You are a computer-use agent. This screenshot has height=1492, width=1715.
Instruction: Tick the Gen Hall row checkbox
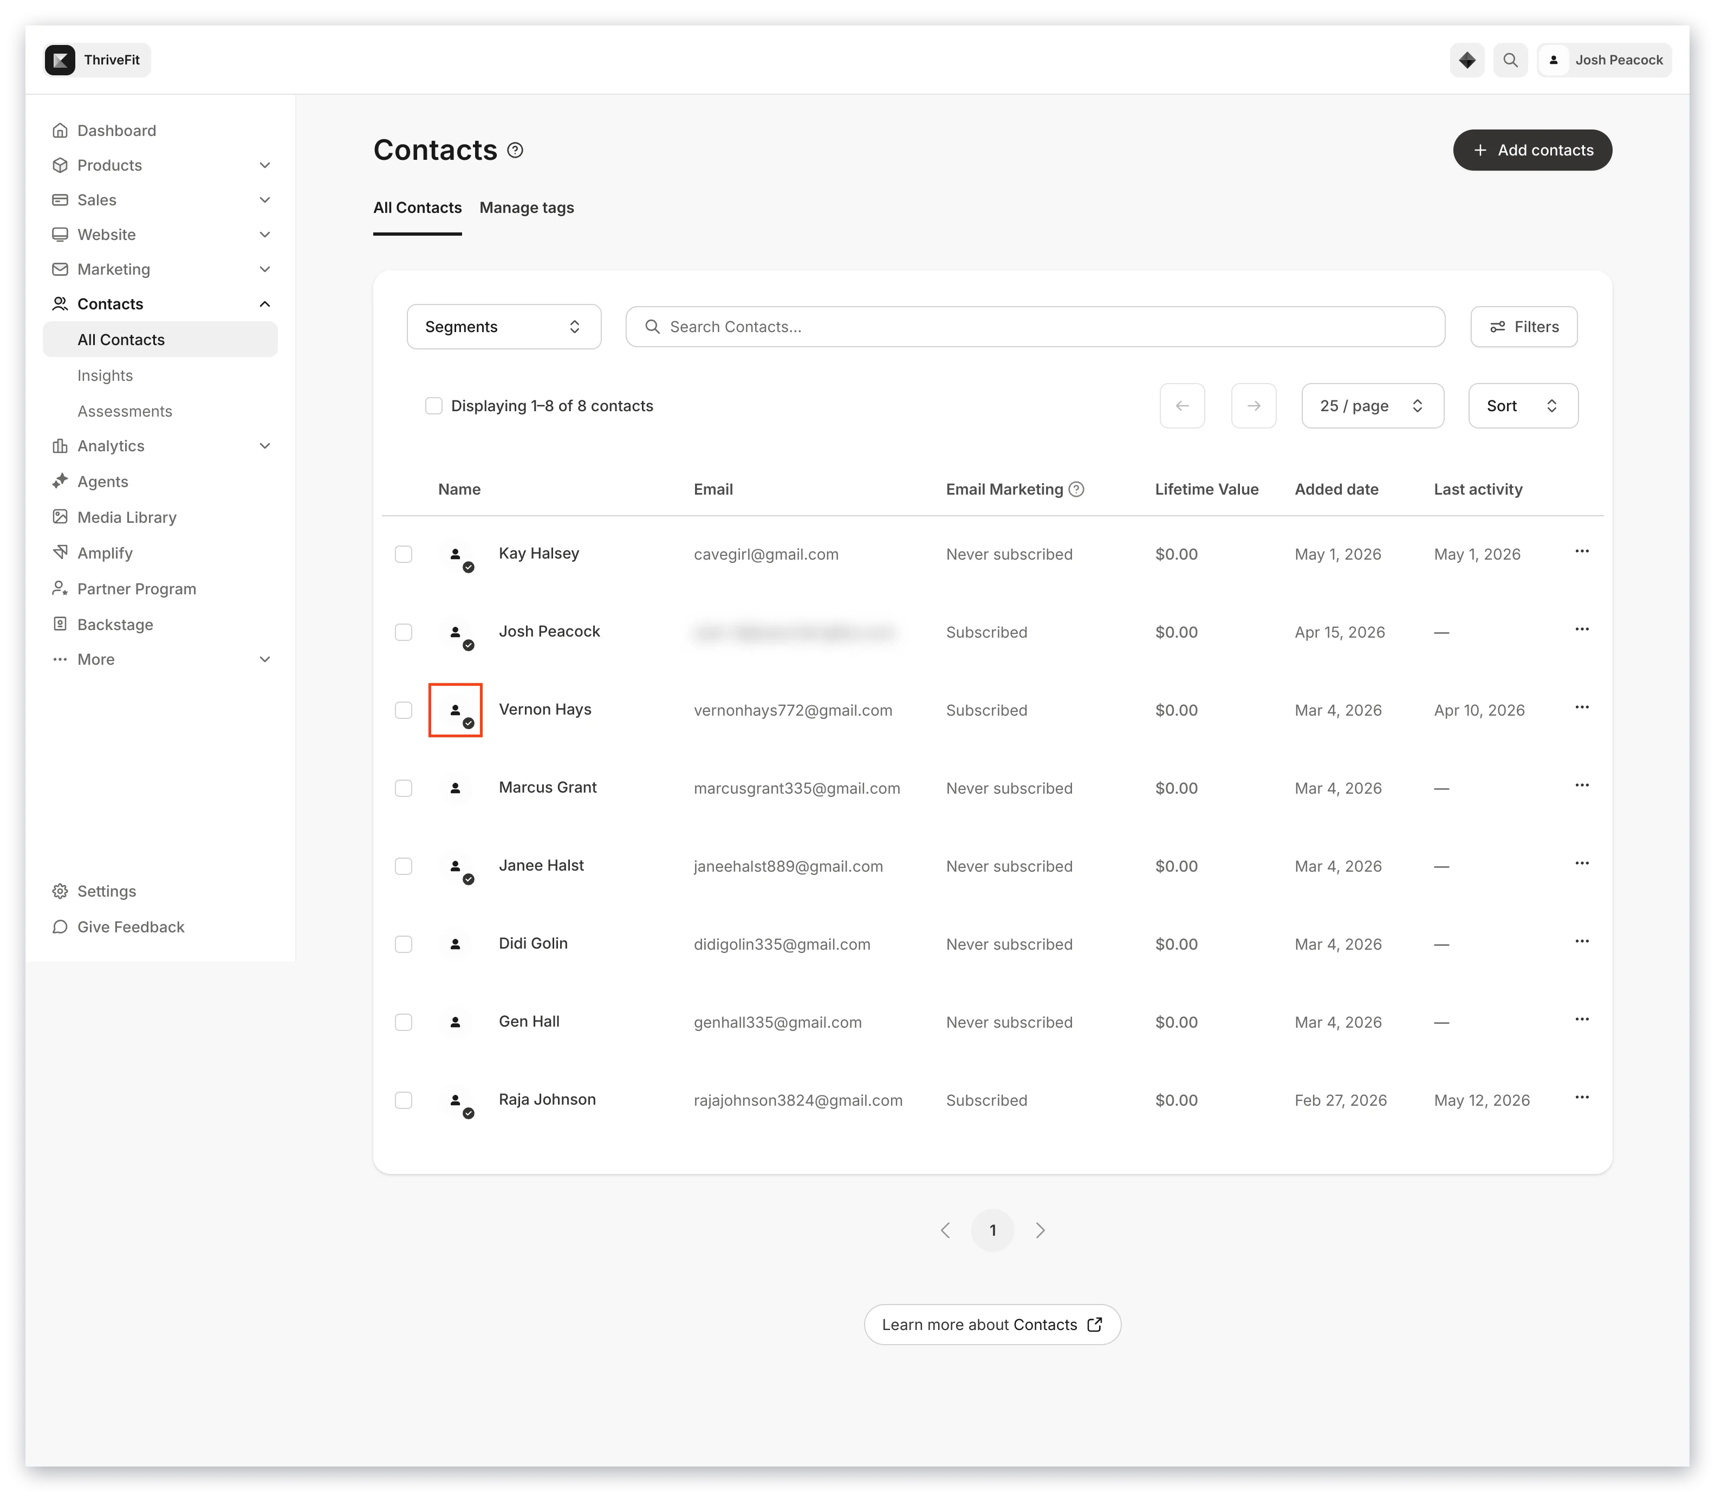tap(404, 1022)
